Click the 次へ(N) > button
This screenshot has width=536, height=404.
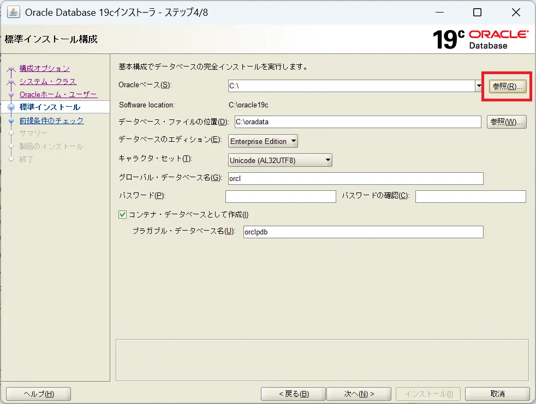pos(359,394)
